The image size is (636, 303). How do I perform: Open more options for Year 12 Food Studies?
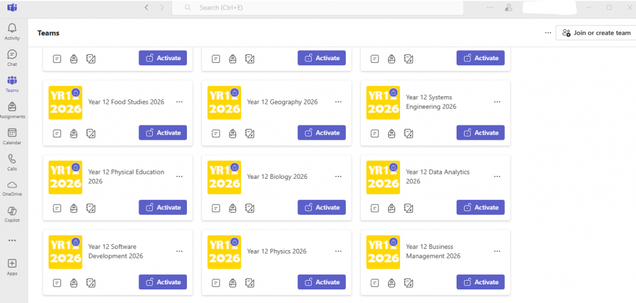pos(179,102)
